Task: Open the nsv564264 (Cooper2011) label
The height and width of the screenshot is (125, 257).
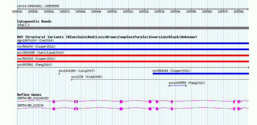Action: [x=172, y=71]
